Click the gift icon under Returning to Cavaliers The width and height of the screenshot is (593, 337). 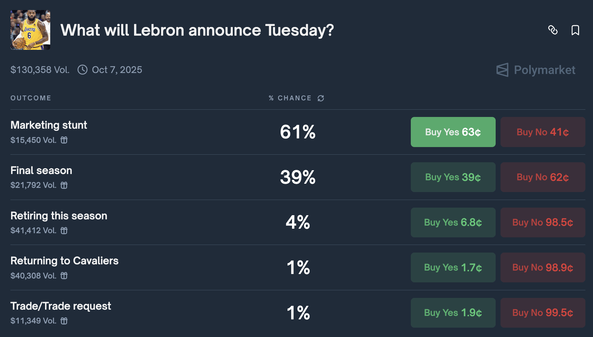click(64, 276)
